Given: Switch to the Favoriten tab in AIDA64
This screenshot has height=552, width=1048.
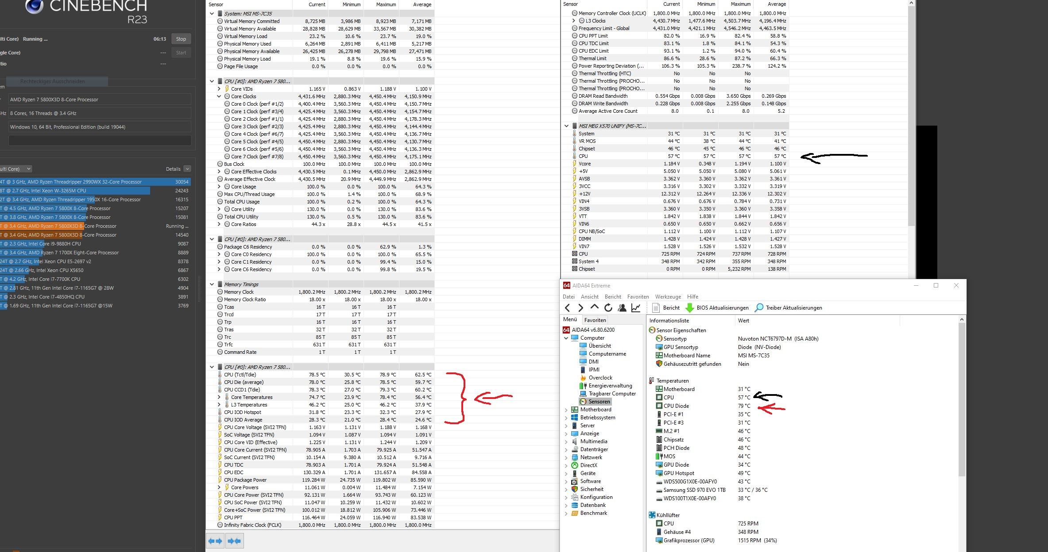Looking at the screenshot, I should [595, 320].
